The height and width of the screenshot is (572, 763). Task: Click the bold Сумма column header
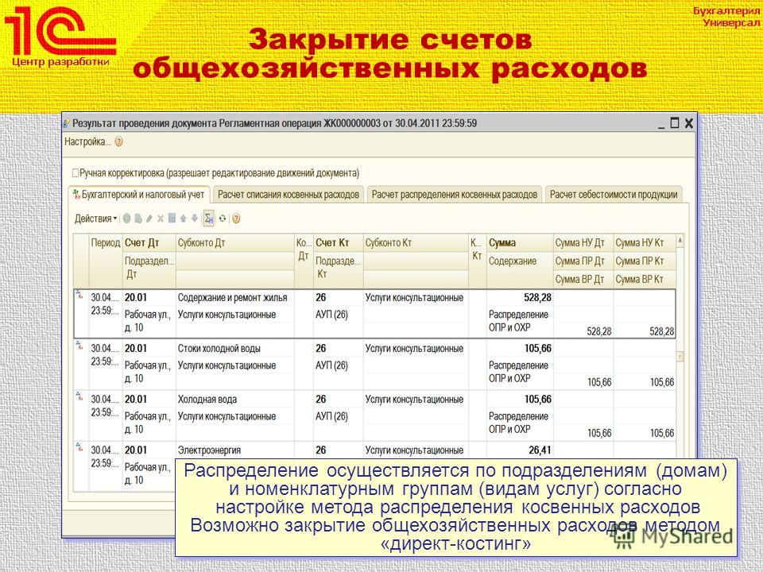(x=520, y=243)
